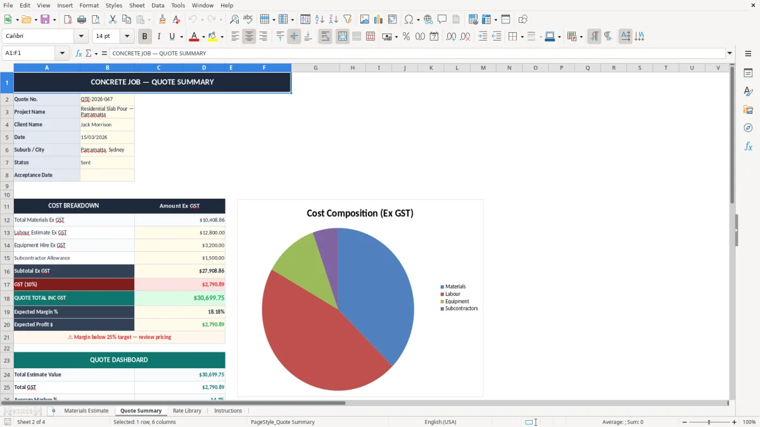Open the Format menu
This screenshot has height=427, width=760.
(x=89, y=5)
